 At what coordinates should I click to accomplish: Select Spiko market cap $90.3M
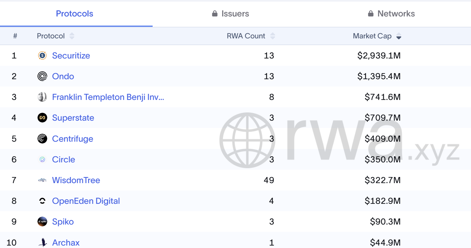(x=385, y=221)
